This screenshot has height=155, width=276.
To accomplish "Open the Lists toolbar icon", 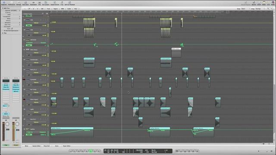I will click(x=268, y=3).
